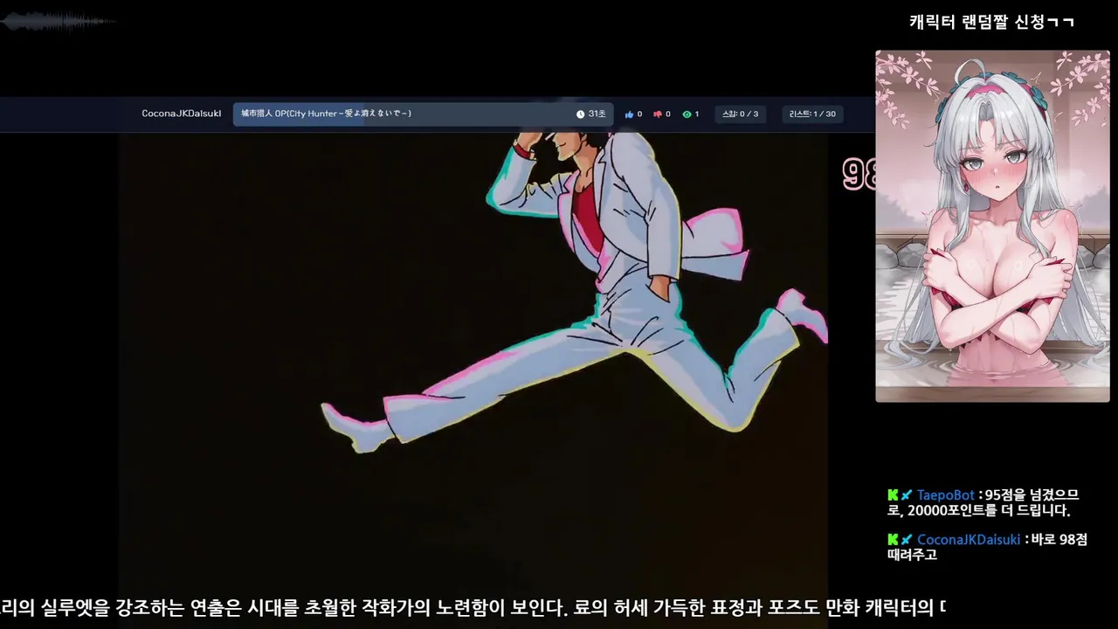Click the clock timer icon showing 31초
The height and width of the screenshot is (629, 1118).
pyautogui.click(x=580, y=114)
